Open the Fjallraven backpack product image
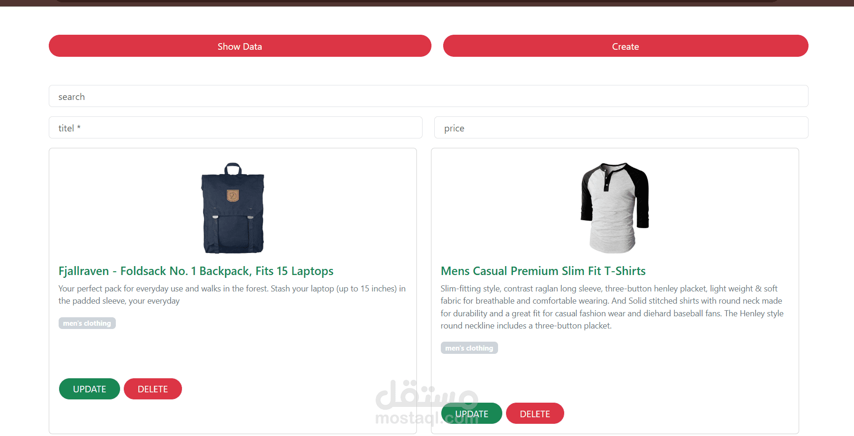Image resolution: width=854 pixels, height=436 pixels. click(x=233, y=208)
